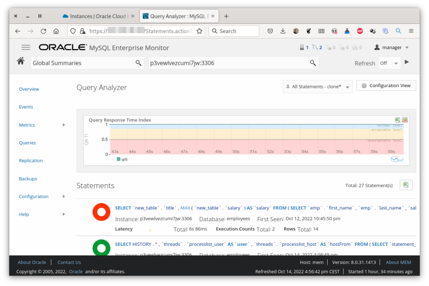The image size is (429, 286).
Task: Close the Query Analyzer tab
Action: click(213, 16)
